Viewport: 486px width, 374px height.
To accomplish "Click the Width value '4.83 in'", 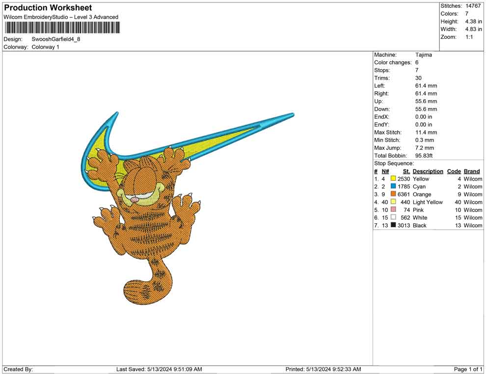I will [x=473, y=29].
